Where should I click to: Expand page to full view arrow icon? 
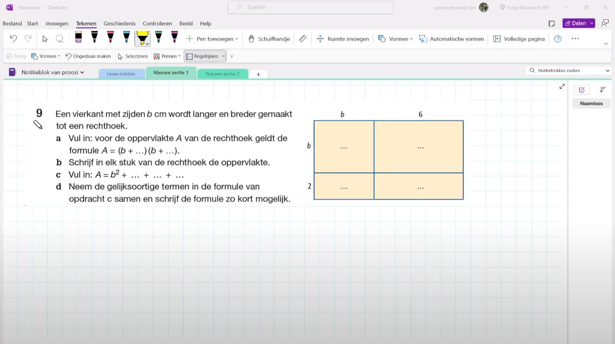(562, 86)
